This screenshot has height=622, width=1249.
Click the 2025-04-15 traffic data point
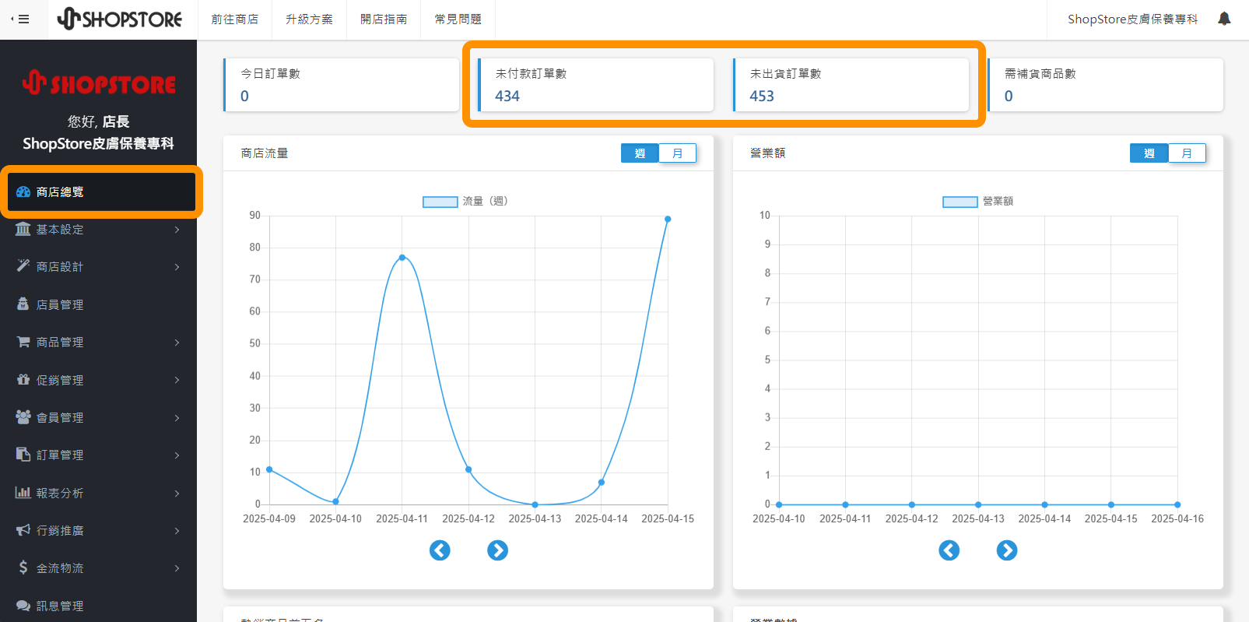pyautogui.click(x=668, y=220)
